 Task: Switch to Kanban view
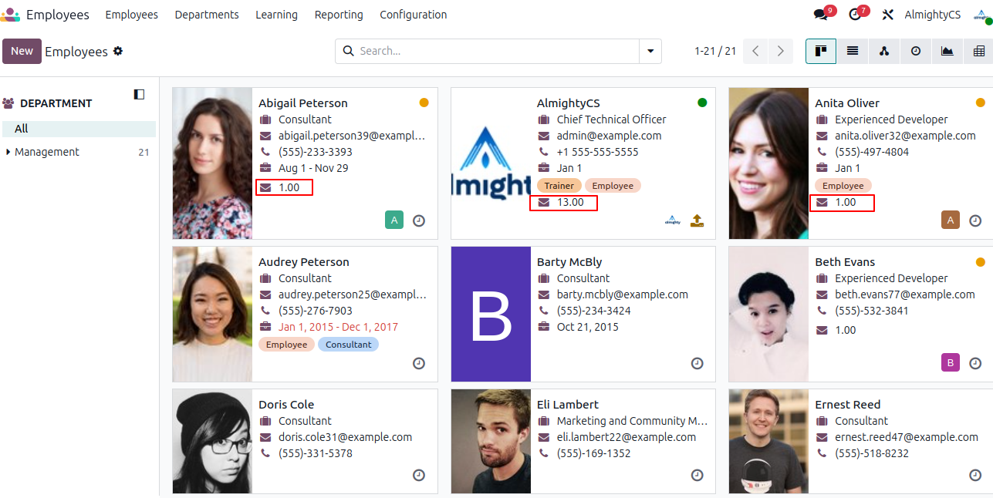[821, 51]
